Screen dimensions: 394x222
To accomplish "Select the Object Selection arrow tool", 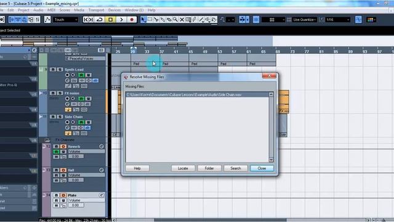I will (x=143, y=20).
